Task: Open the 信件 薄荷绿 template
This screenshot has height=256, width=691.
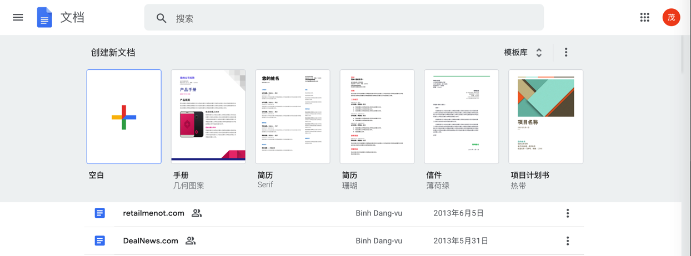Action: tap(462, 116)
